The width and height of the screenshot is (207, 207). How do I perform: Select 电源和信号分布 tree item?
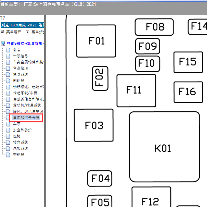click(26, 118)
